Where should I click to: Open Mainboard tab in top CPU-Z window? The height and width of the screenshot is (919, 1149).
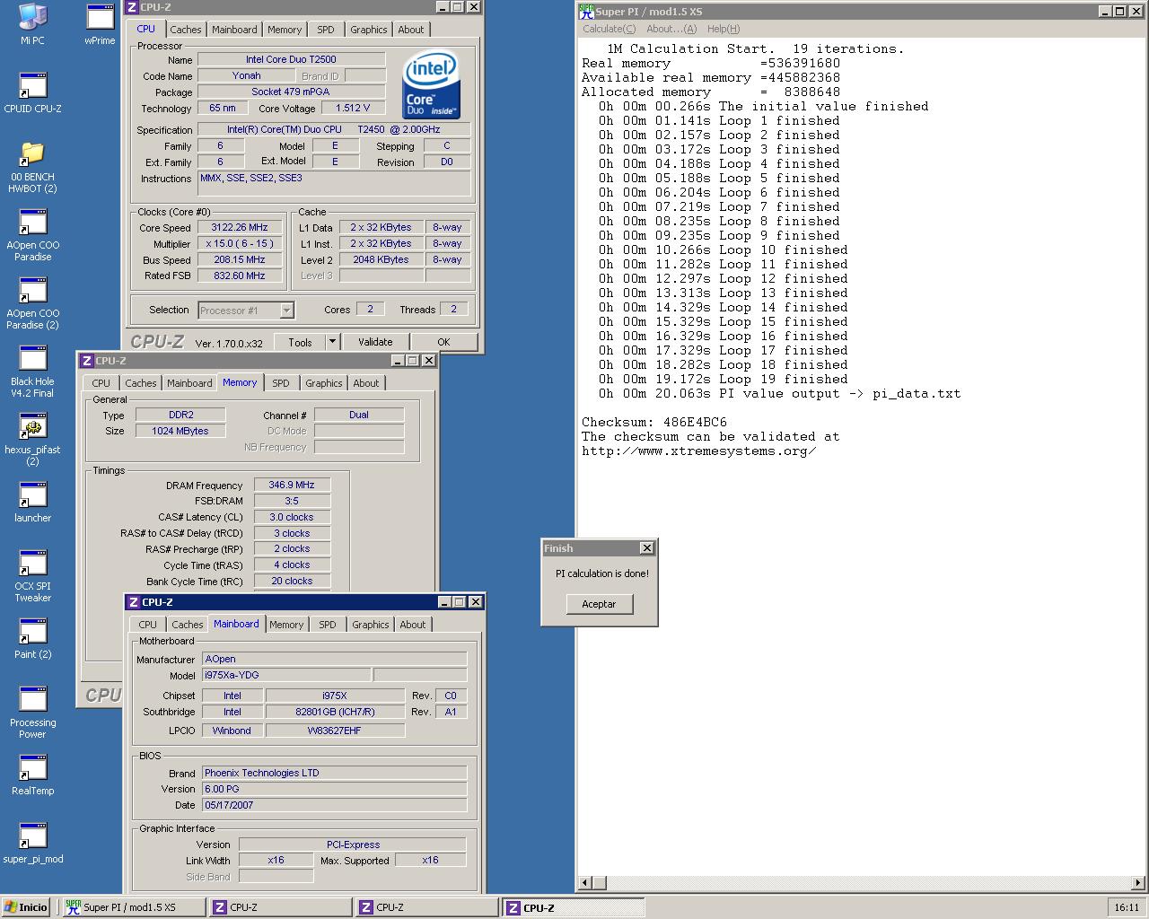(234, 30)
